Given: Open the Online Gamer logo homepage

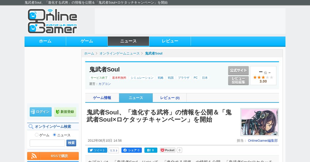Looking at the screenshot, I should 52,21.
